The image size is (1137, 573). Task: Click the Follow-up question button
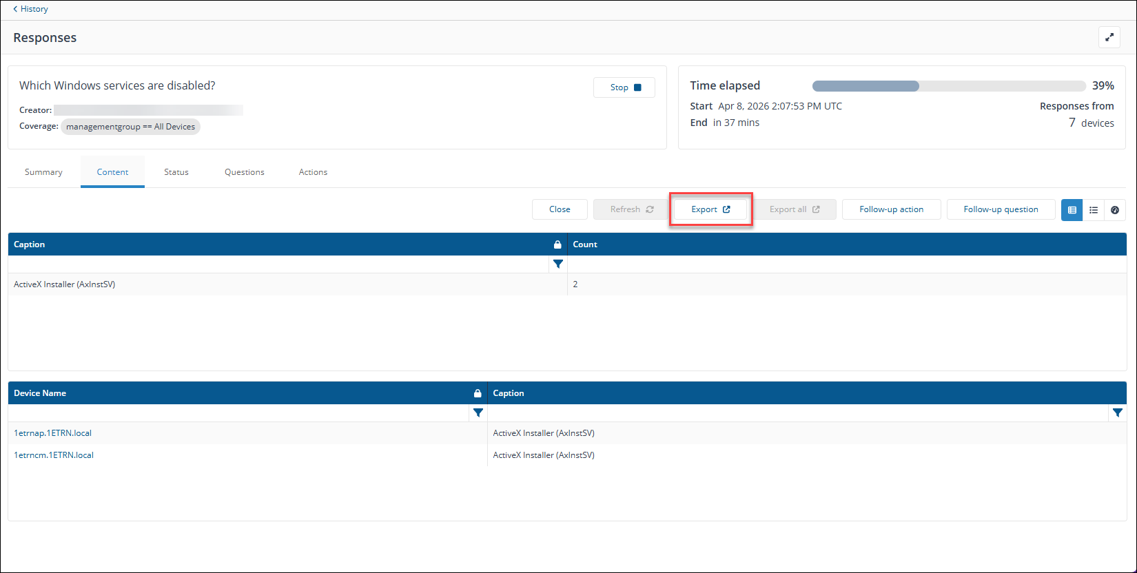coord(1001,209)
